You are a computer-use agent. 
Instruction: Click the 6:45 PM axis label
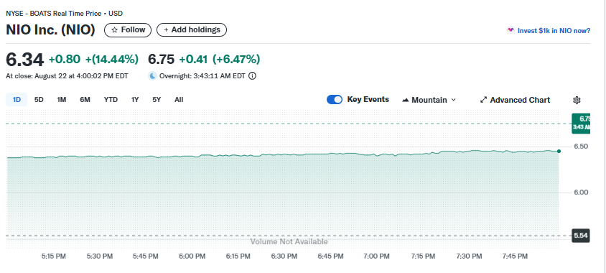coord(330,256)
